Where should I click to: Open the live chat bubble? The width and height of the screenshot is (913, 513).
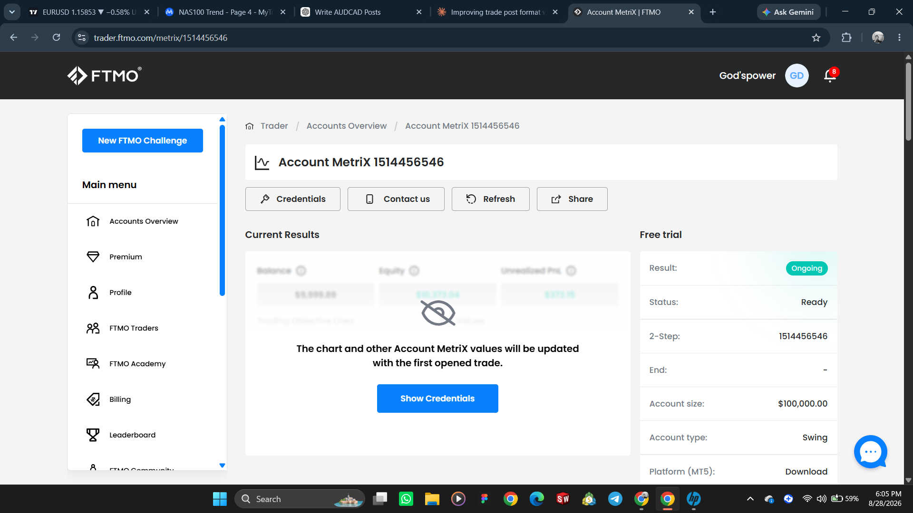(x=870, y=452)
